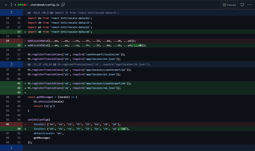The width and height of the screenshot is (255, 151).
Task: Click the setIntlConfig({ line
Action: 39,120
